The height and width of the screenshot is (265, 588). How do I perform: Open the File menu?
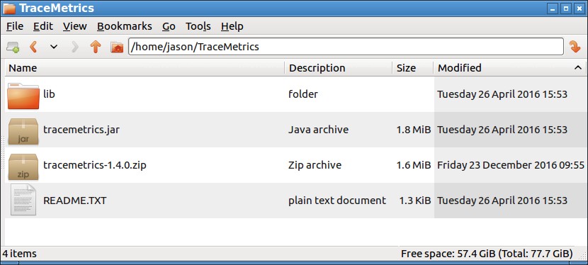[x=15, y=26]
